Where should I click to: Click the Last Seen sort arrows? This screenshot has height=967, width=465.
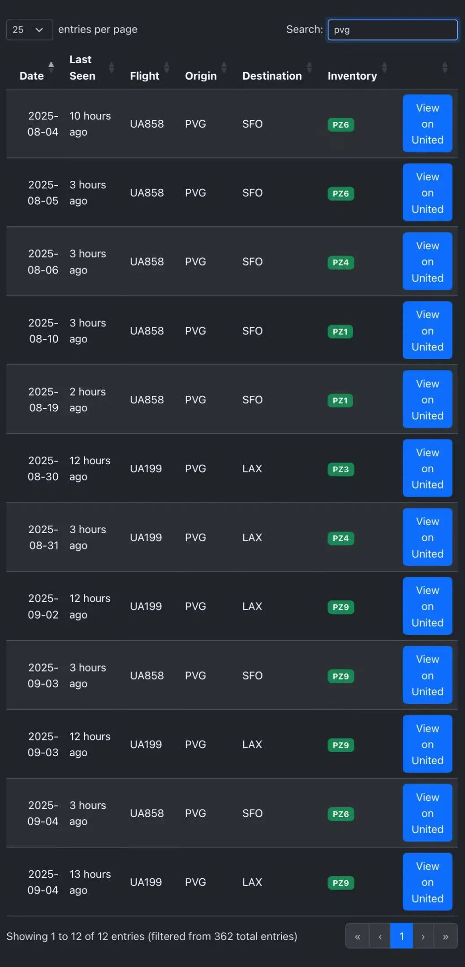(112, 68)
